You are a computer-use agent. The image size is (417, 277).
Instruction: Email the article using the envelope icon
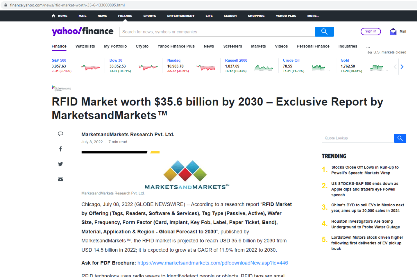click(x=60, y=179)
